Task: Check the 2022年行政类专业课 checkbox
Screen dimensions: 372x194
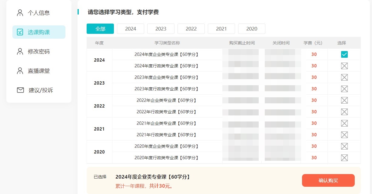Action: [x=344, y=112]
